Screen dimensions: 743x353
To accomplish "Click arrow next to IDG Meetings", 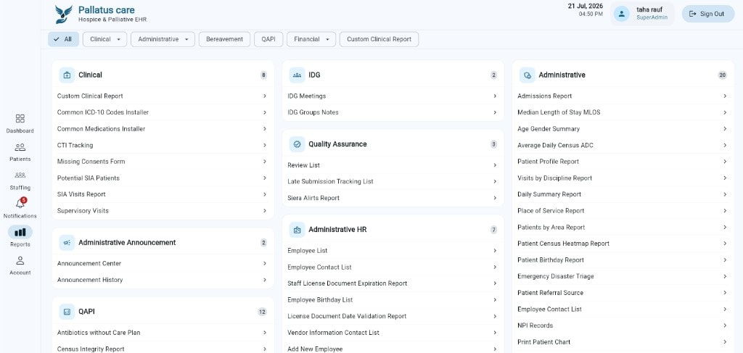I will [x=495, y=96].
